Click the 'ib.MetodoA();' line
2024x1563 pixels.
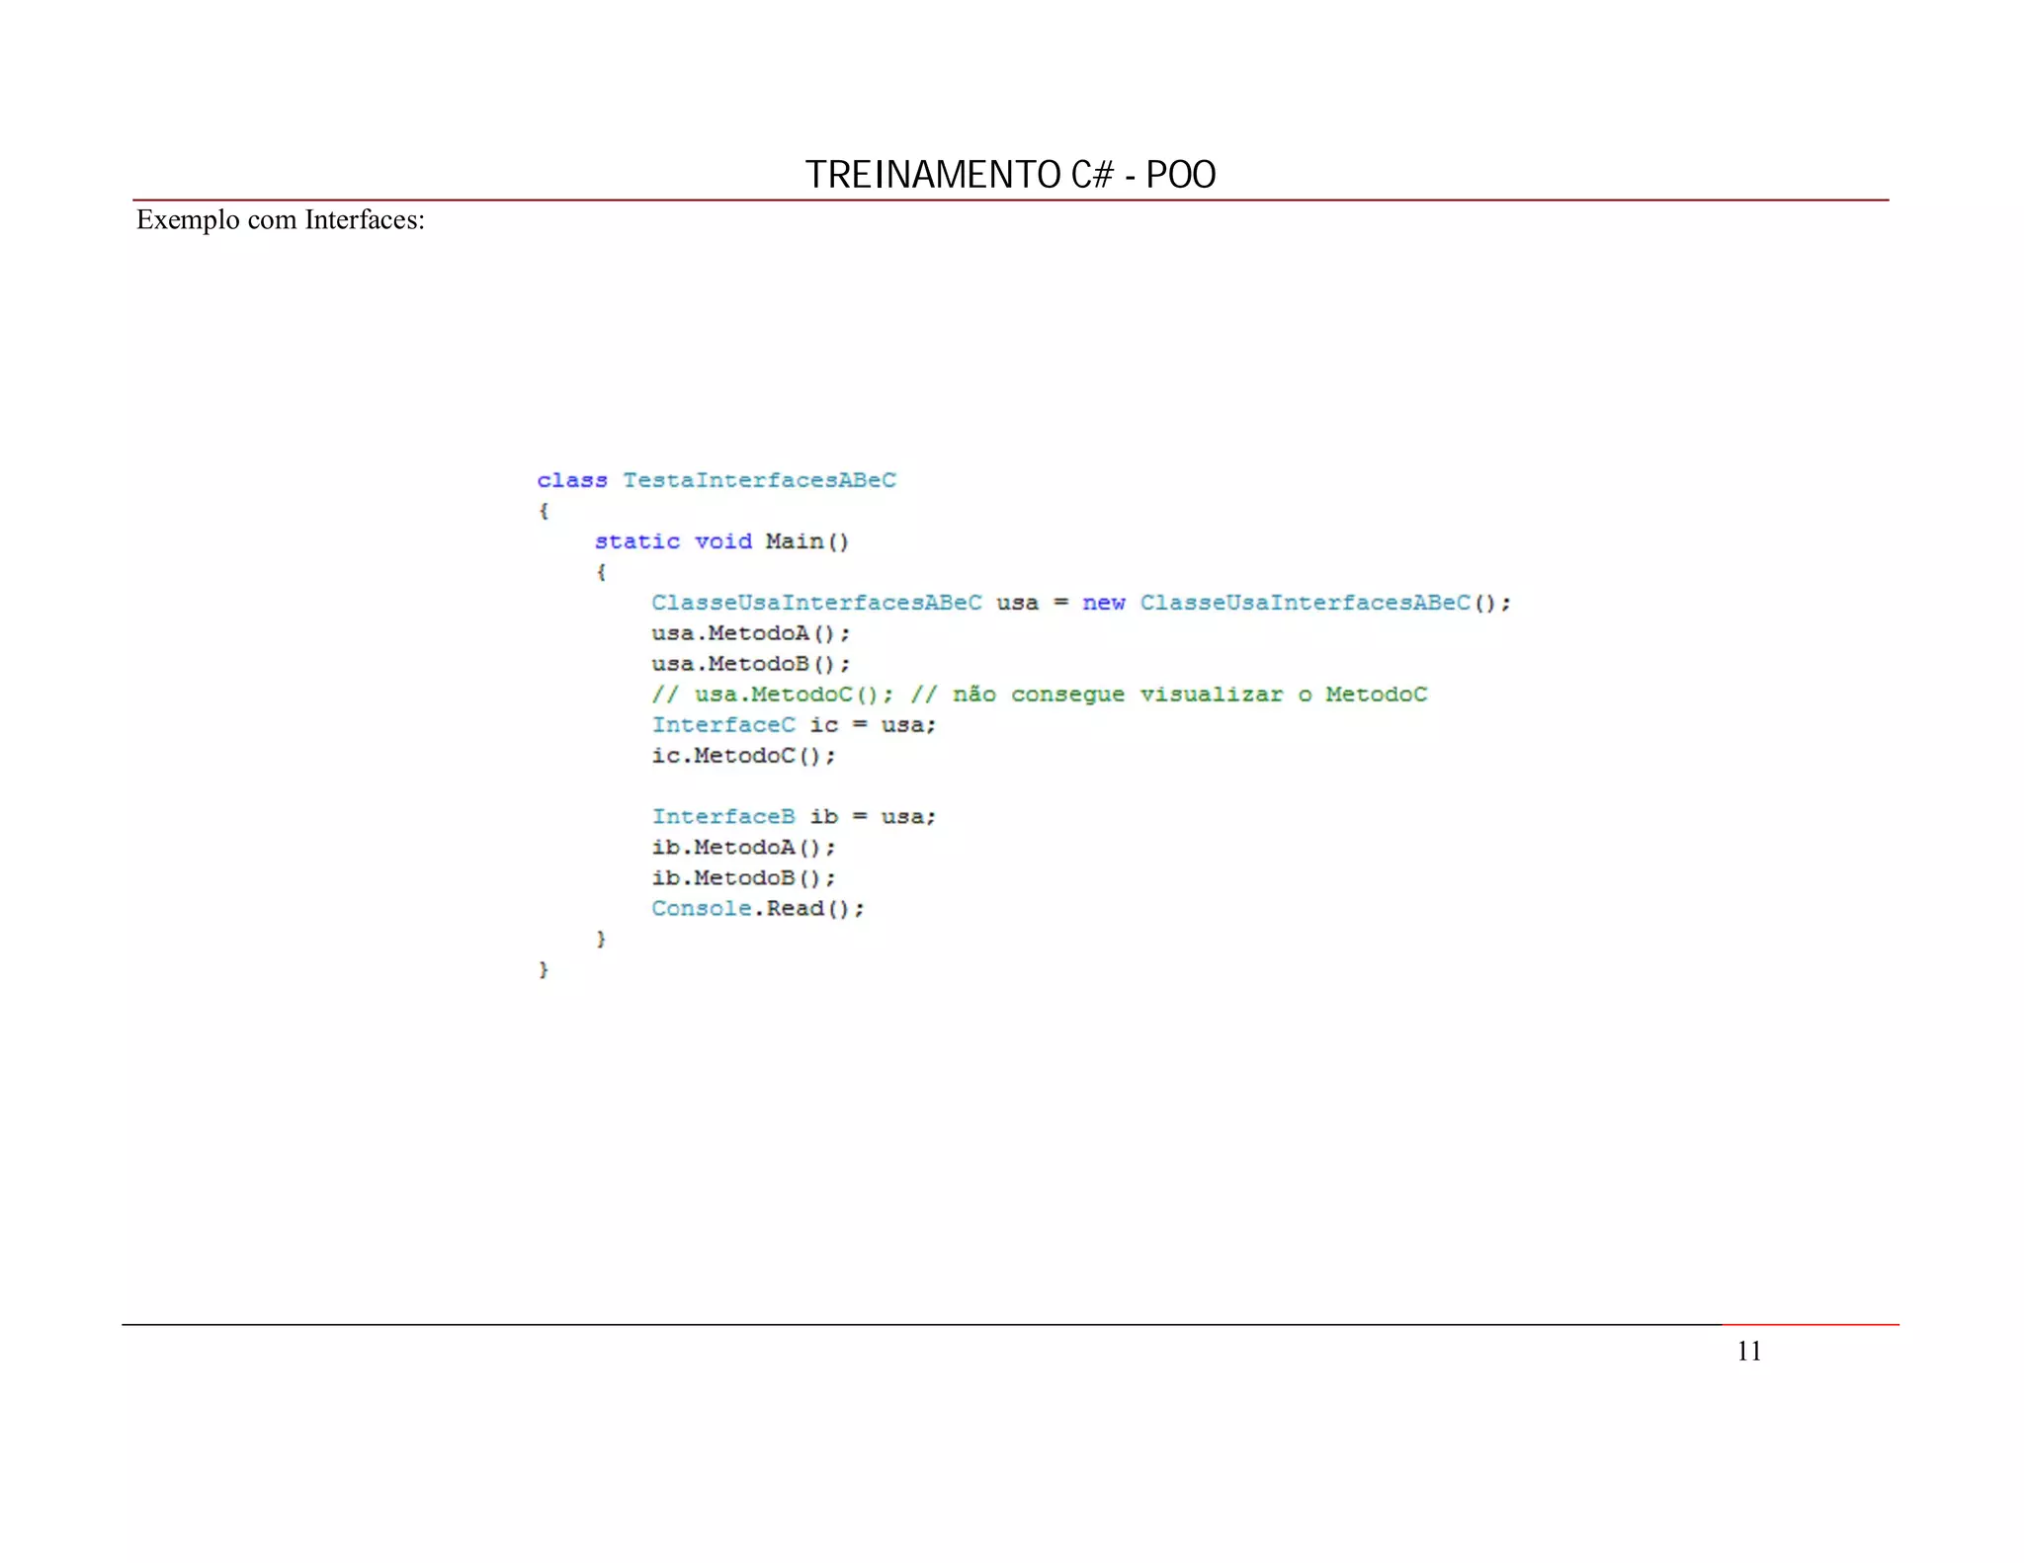[743, 848]
